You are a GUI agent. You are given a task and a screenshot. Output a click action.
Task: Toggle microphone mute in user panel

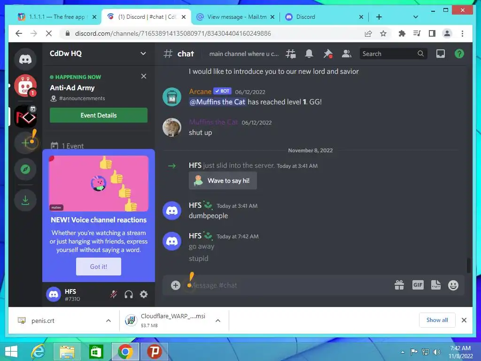pos(114,294)
